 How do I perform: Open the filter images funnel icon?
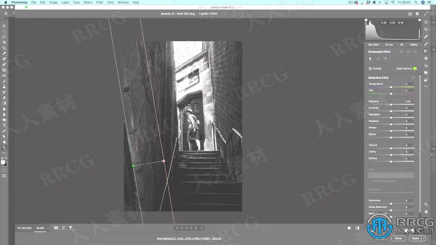click(x=71, y=228)
